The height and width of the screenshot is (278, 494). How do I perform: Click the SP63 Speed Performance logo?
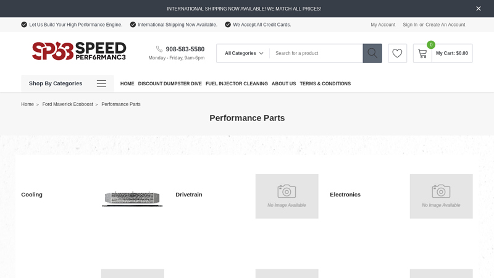tap(79, 51)
